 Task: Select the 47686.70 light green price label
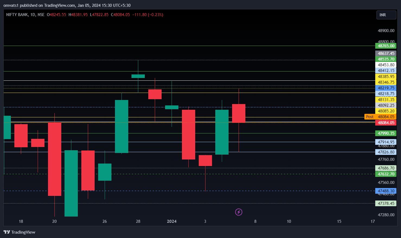point(386,168)
